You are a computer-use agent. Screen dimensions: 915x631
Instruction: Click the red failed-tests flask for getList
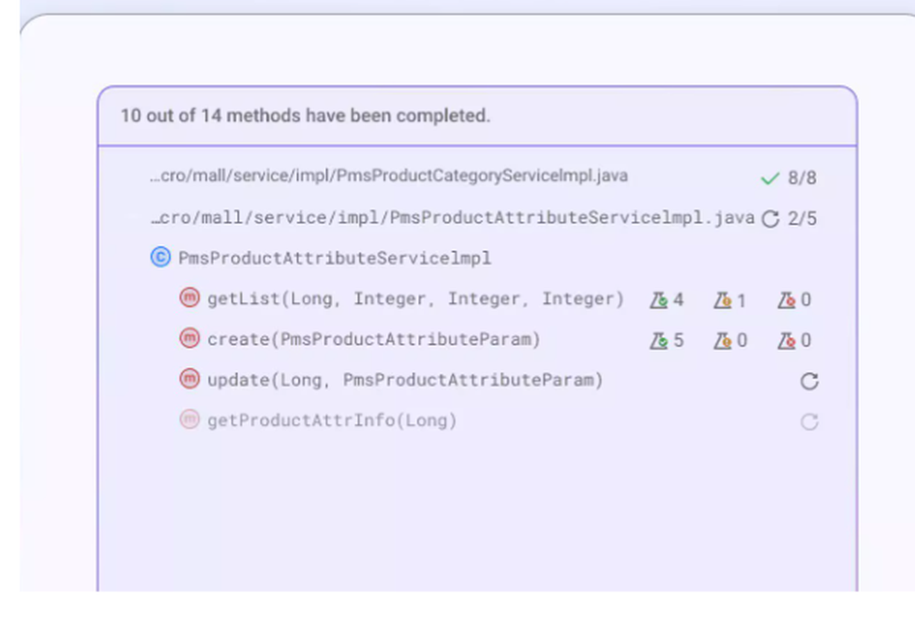[787, 300]
